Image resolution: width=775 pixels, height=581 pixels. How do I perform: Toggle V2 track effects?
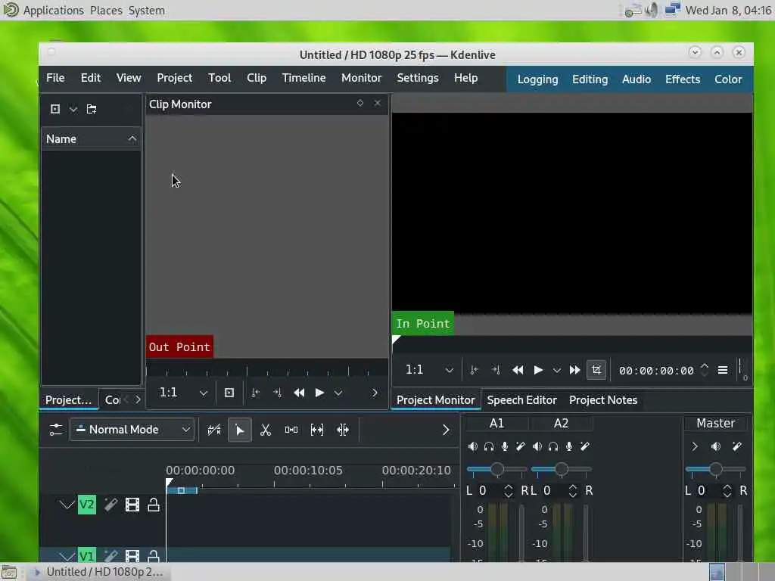click(110, 505)
